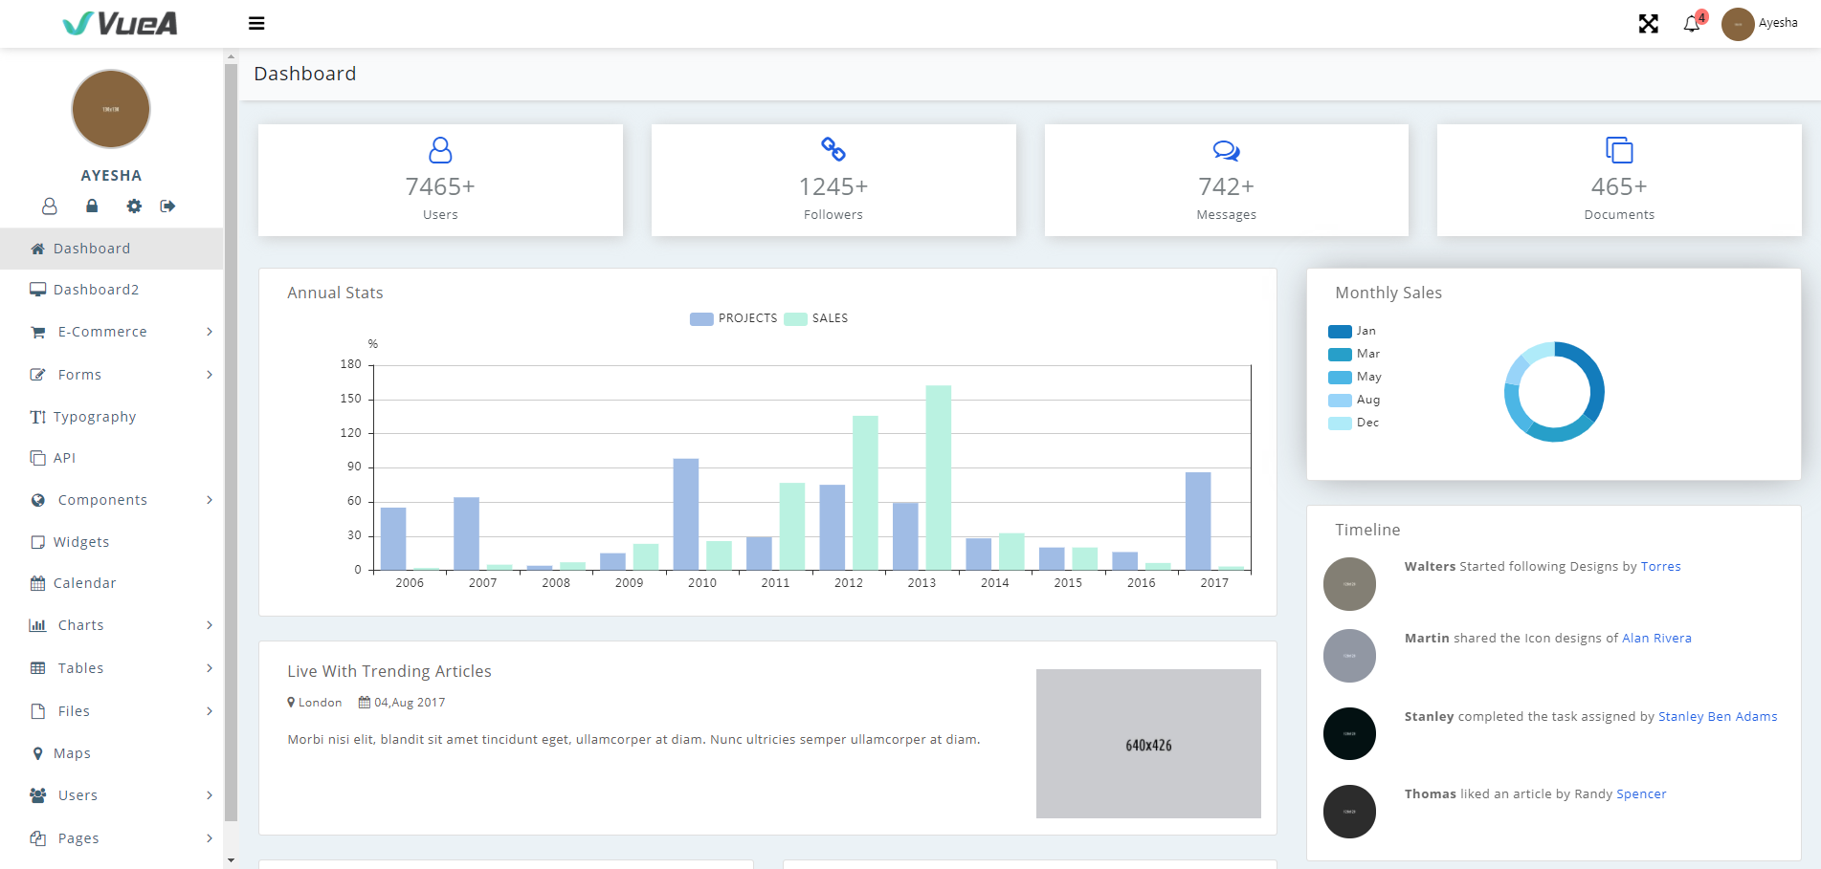Open the Maps page
The width and height of the screenshot is (1821, 869).
click(111, 753)
